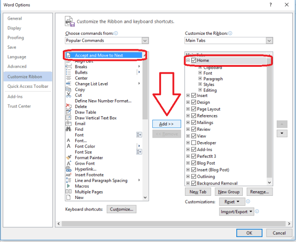Click info icon beside Choose commands from
This screenshot has height=242, width=296.
[x=116, y=33]
